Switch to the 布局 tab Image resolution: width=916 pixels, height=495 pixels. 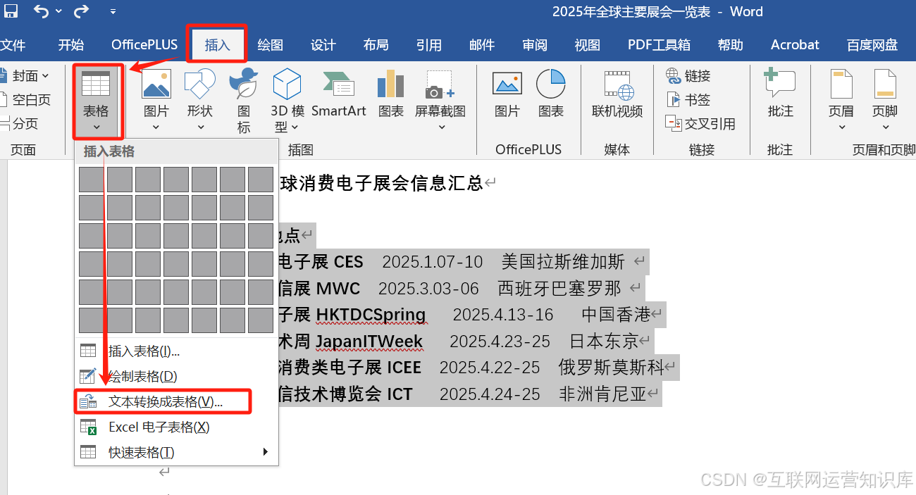(376, 45)
